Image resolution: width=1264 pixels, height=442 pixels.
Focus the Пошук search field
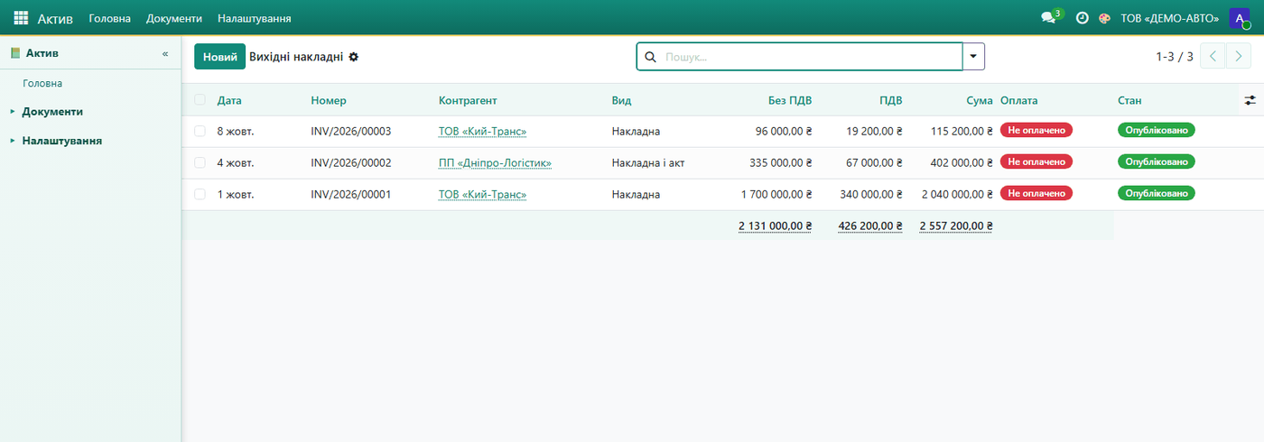tap(811, 57)
